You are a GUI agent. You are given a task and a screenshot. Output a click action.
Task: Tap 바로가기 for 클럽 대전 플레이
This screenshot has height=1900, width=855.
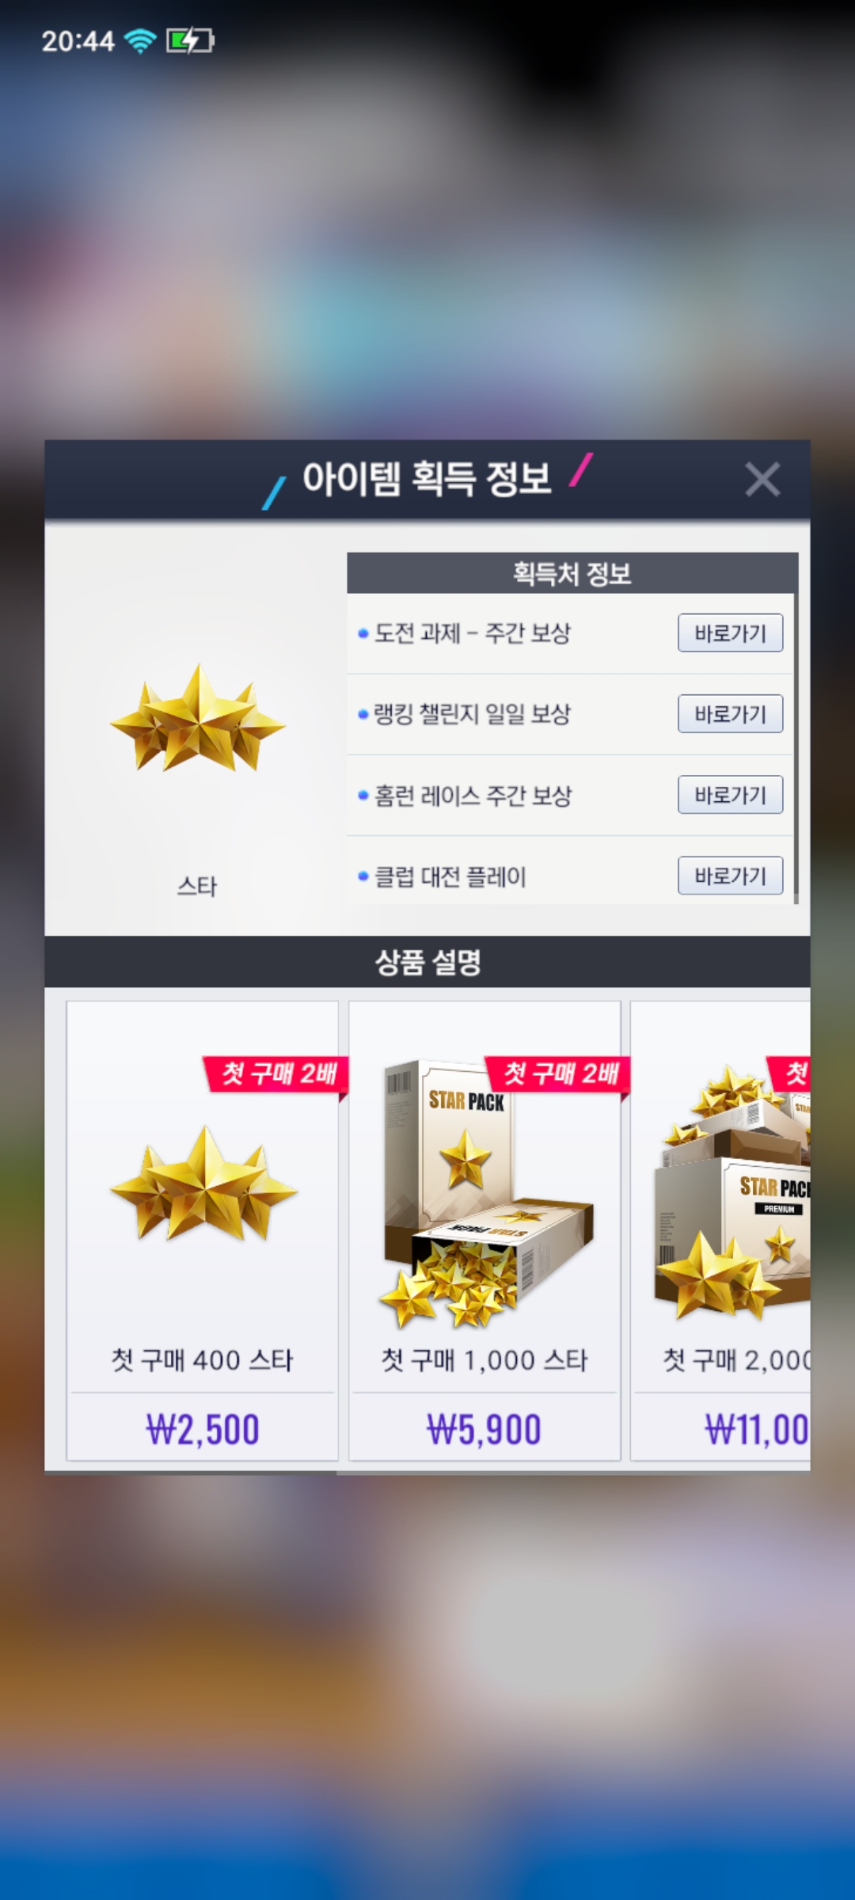[x=730, y=876]
